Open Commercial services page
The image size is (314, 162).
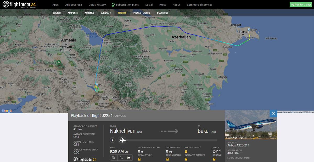point(199,5)
